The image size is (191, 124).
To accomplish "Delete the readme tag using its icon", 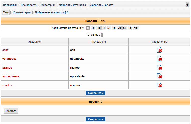I will [x=159, y=85].
